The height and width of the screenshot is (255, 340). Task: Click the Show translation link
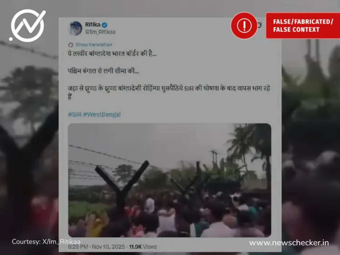pos(94,45)
